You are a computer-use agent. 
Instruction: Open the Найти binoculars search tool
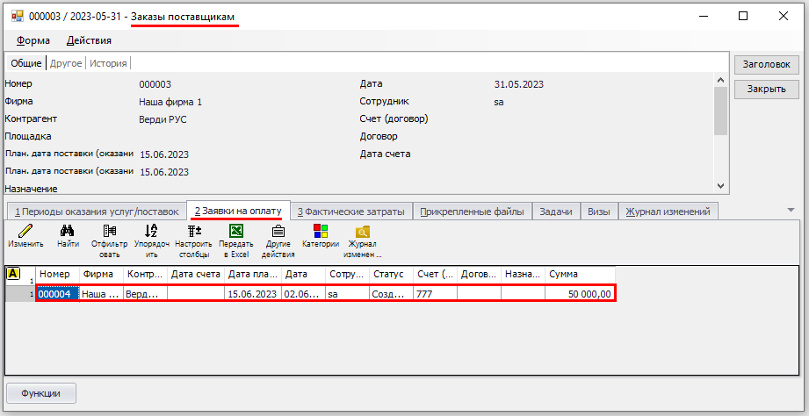67,232
